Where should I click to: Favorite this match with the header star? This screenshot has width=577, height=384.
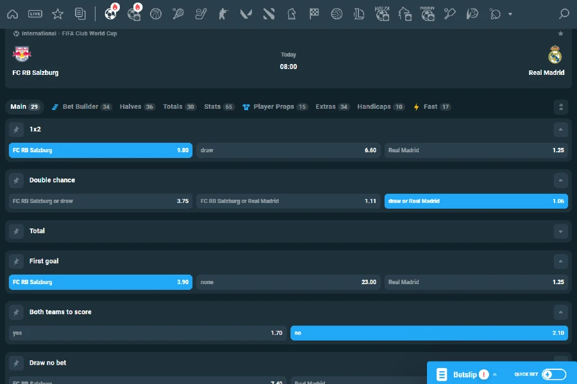[560, 33]
